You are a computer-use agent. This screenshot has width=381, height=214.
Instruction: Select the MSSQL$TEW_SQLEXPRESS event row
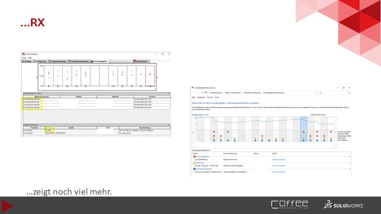97,133
